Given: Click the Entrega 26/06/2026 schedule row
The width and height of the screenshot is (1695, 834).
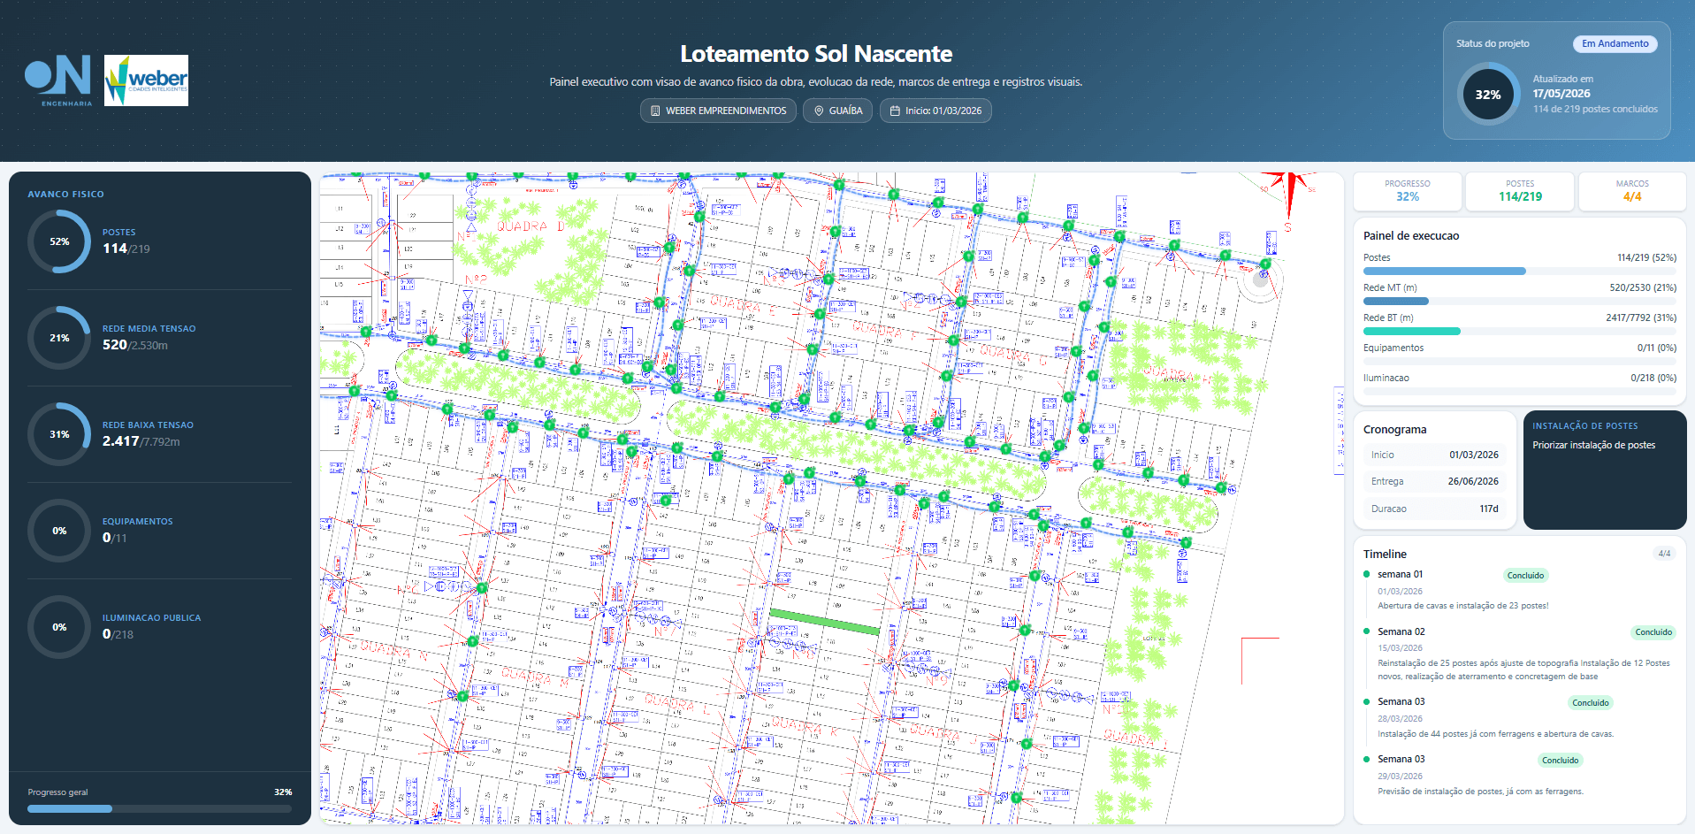Looking at the screenshot, I should [1435, 481].
